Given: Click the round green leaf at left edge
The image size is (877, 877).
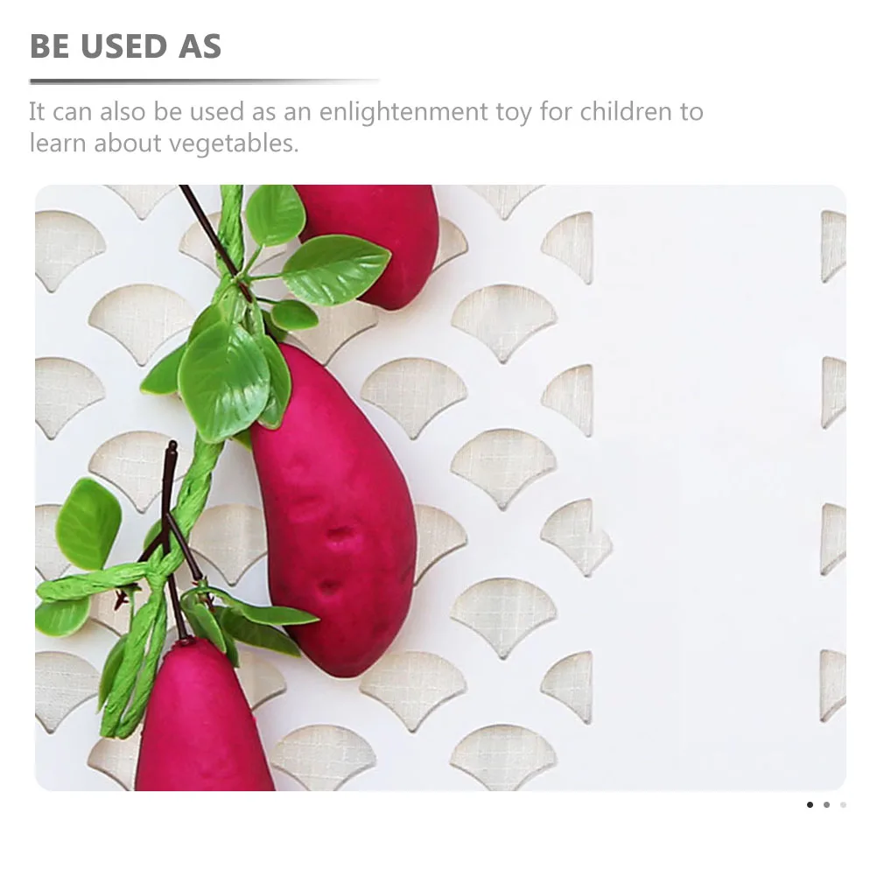Looking at the screenshot, I should [x=88, y=524].
